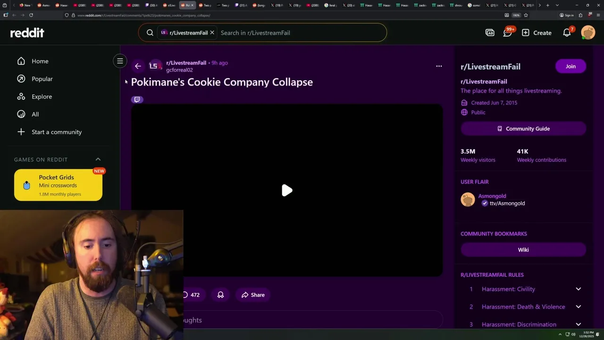The image size is (604, 340).
Task: Click the Create post button
Action: (x=537, y=33)
